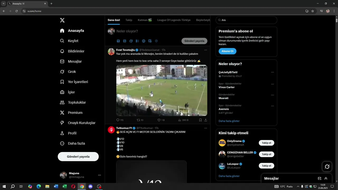Compose new message icon in Mesajlar drawer
Image resolution: width=338 pixels, height=190 pixels.
pyautogui.click(x=320, y=178)
